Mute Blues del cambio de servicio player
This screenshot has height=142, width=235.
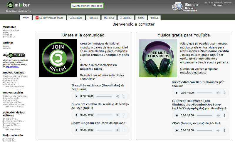click(118, 115)
